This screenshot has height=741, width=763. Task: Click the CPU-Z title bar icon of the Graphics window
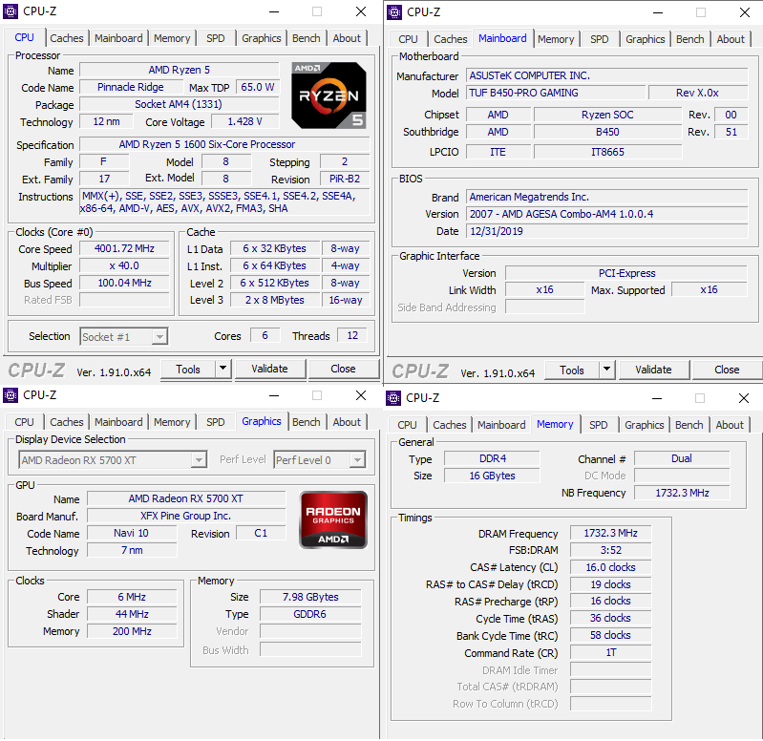[x=11, y=395]
